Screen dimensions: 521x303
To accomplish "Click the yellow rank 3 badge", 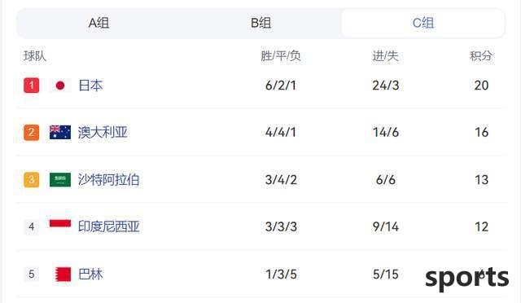I will tap(32, 180).
